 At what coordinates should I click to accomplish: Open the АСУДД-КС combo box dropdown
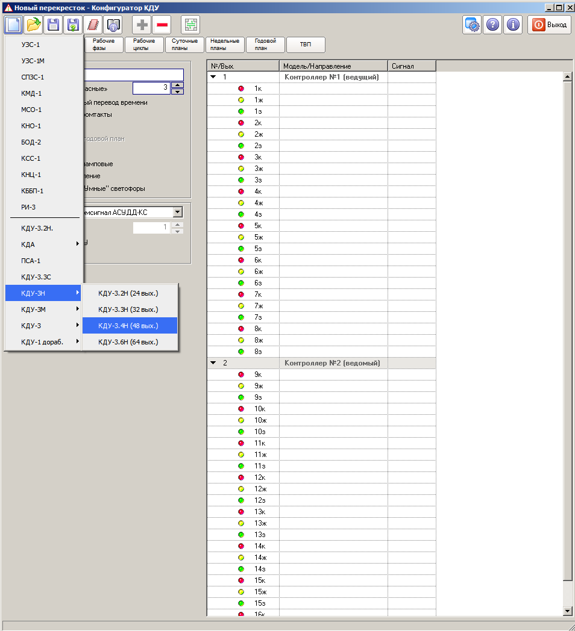click(178, 212)
